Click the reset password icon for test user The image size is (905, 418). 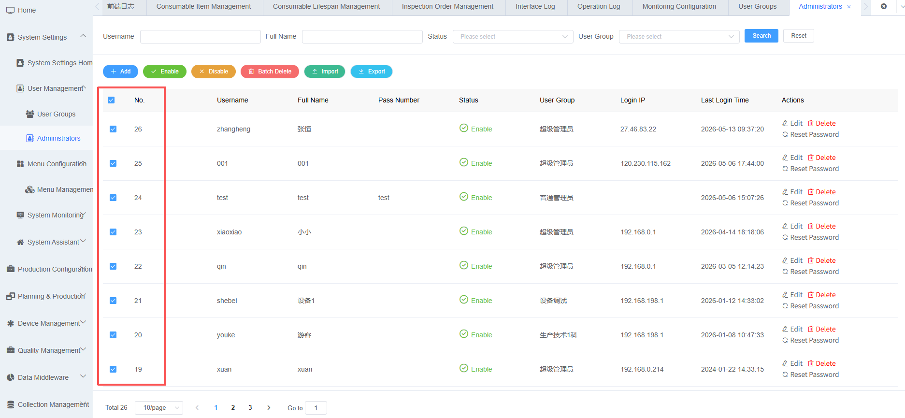(785, 203)
